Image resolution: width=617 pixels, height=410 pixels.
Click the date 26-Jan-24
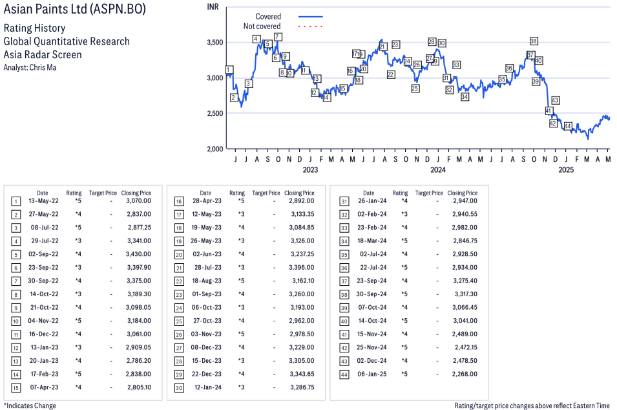372,201
